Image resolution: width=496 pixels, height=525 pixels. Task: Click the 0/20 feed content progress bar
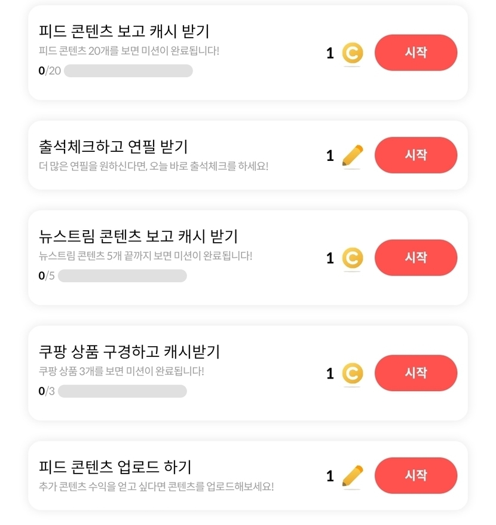pyautogui.click(x=128, y=71)
